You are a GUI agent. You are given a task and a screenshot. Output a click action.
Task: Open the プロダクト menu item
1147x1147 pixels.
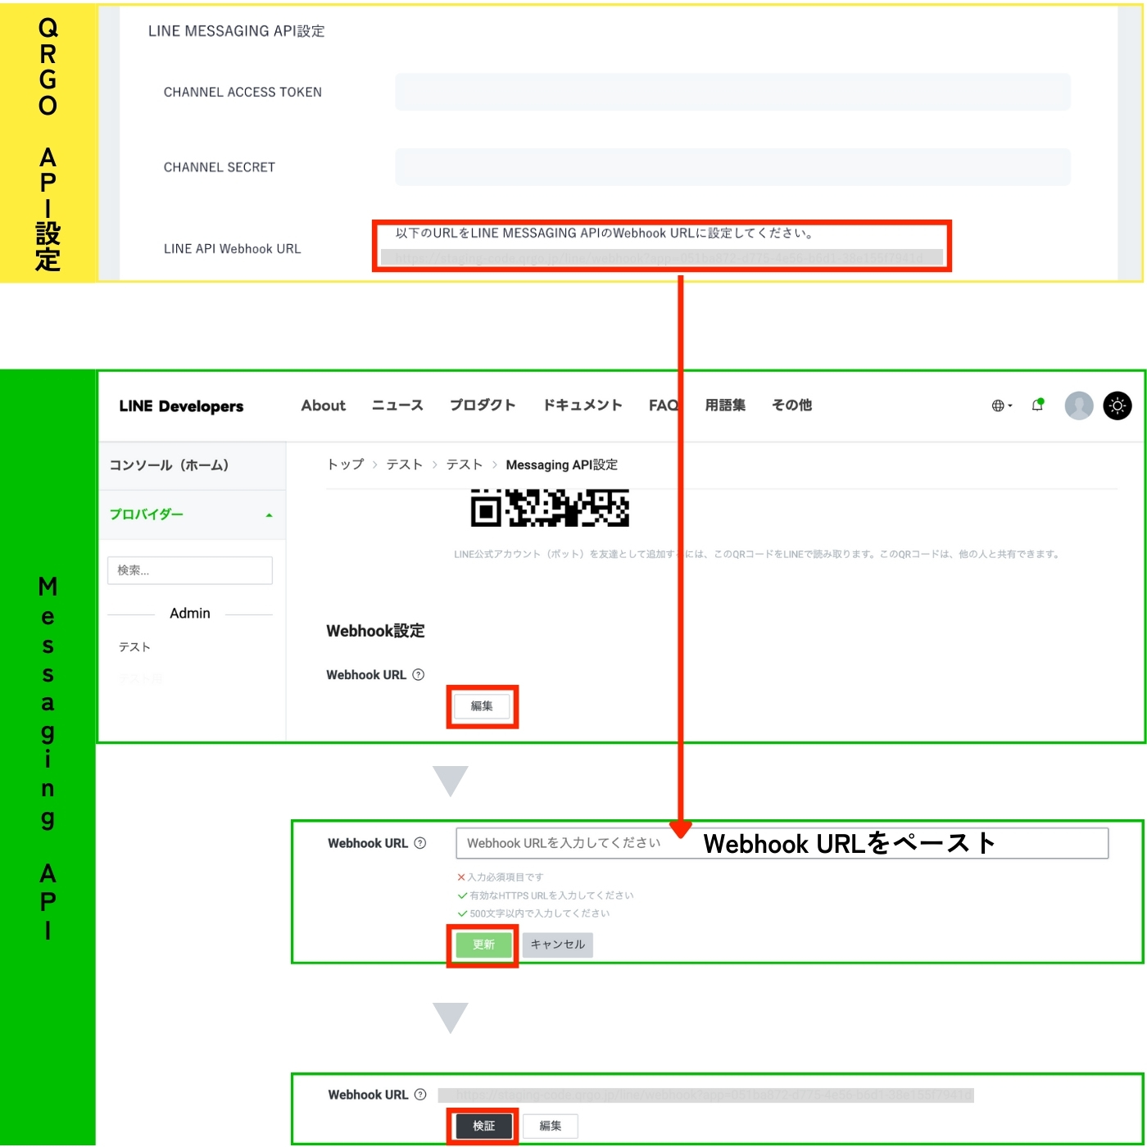pos(483,406)
